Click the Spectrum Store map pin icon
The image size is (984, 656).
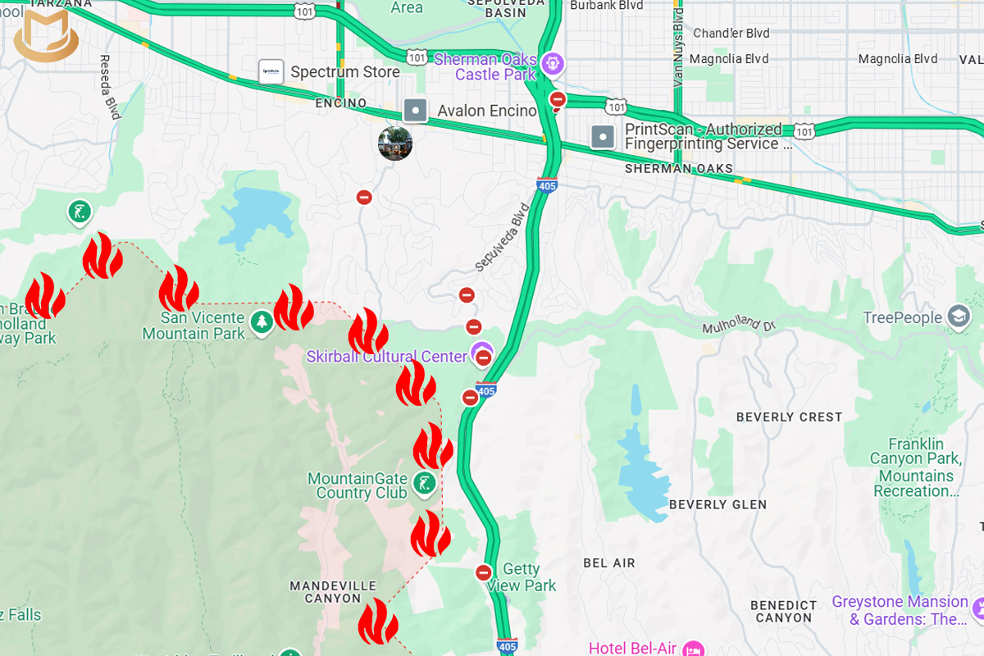tap(271, 72)
